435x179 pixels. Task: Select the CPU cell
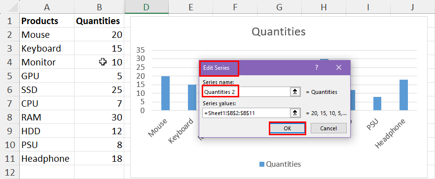click(47, 103)
